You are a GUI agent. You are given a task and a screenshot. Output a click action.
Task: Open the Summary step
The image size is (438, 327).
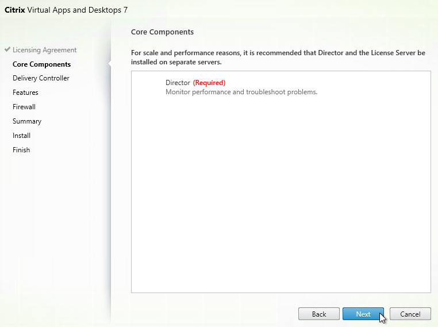click(27, 121)
